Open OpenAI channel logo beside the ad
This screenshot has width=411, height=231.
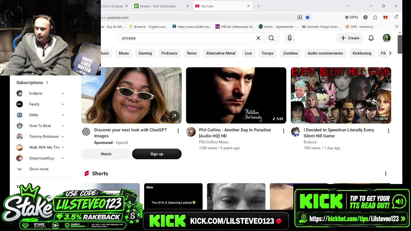[x=86, y=132]
